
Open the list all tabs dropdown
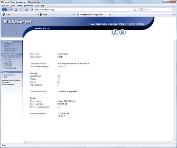(x=174, y=15)
